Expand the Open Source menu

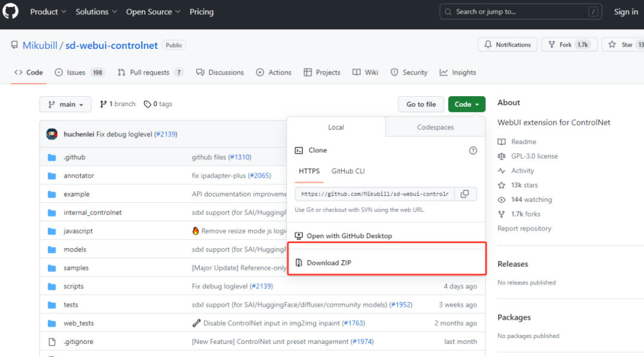click(153, 12)
